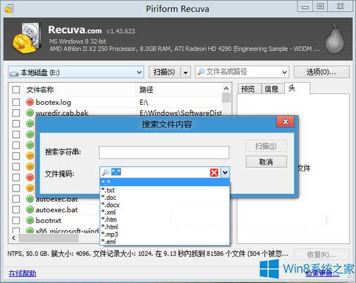Click the file list vertical scrollbar thumb
The height and width of the screenshot is (283, 356).
pyautogui.click(x=226, y=98)
